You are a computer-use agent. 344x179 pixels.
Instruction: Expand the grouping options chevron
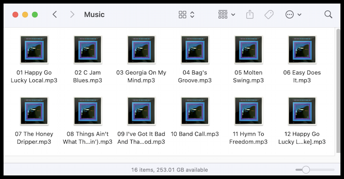[x=233, y=15]
